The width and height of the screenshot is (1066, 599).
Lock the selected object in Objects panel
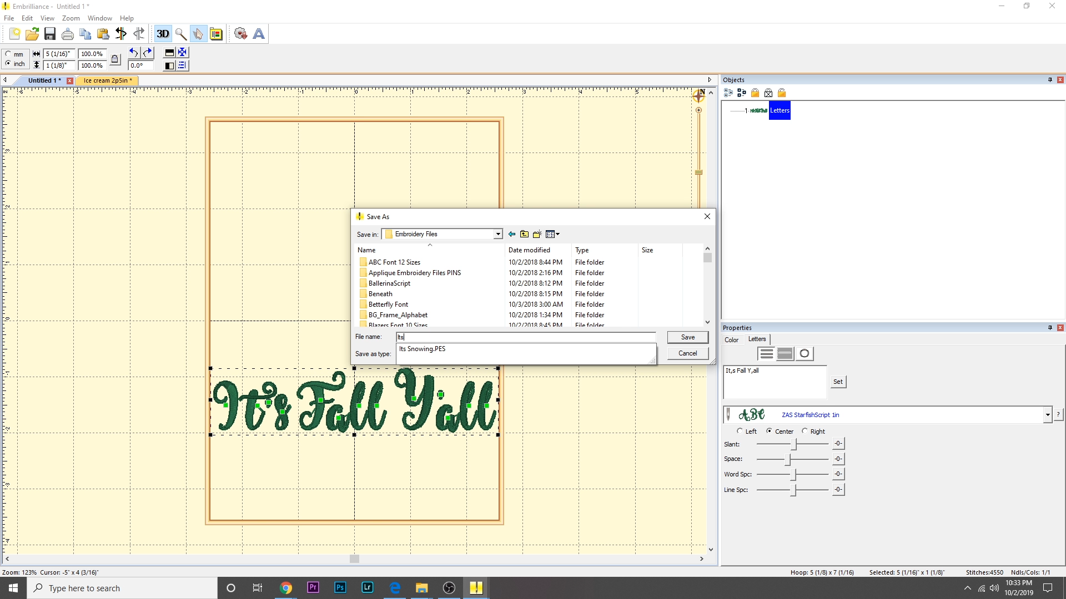tap(756, 93)
